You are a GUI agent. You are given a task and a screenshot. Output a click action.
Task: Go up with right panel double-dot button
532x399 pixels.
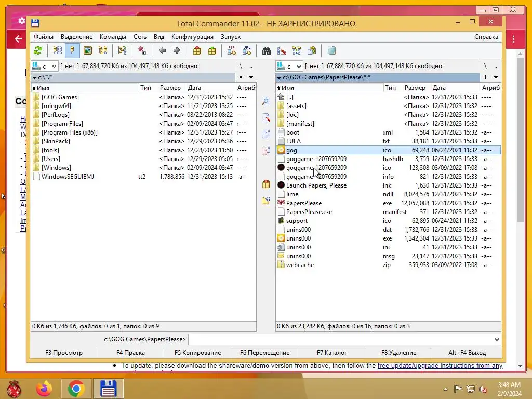click(x=495, y=66)
